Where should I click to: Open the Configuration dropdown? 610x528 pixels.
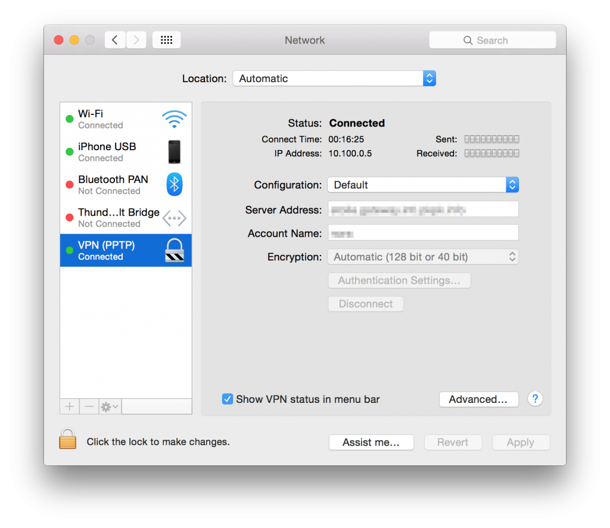(423, 185)
